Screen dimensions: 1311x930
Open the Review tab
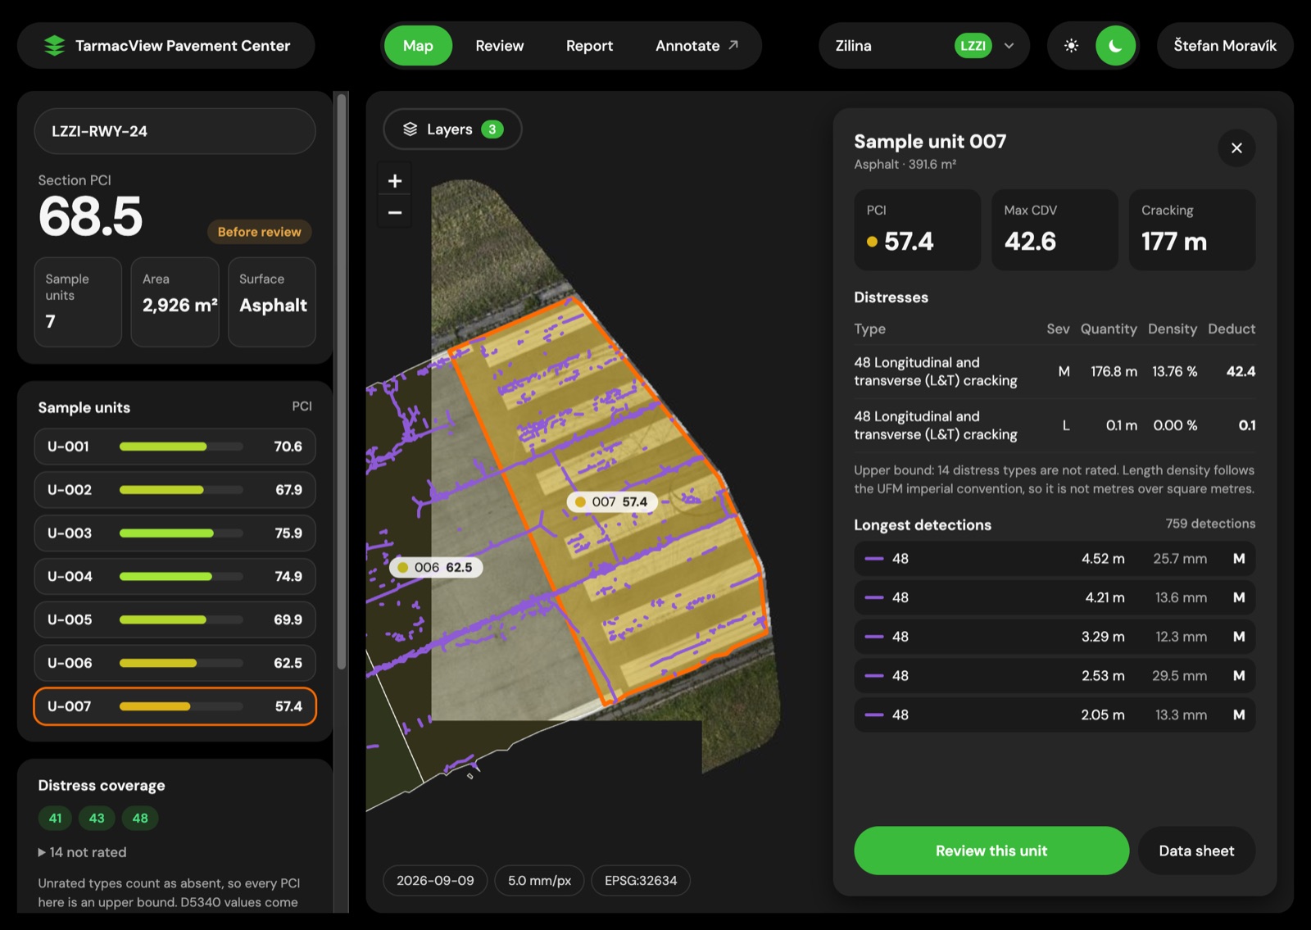coord(499,46)
